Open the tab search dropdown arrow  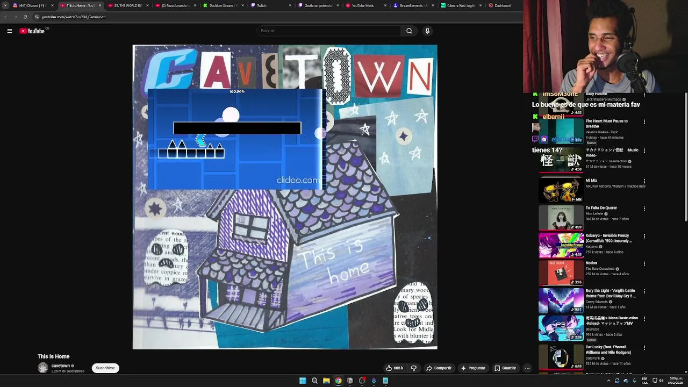click(5, 5)
